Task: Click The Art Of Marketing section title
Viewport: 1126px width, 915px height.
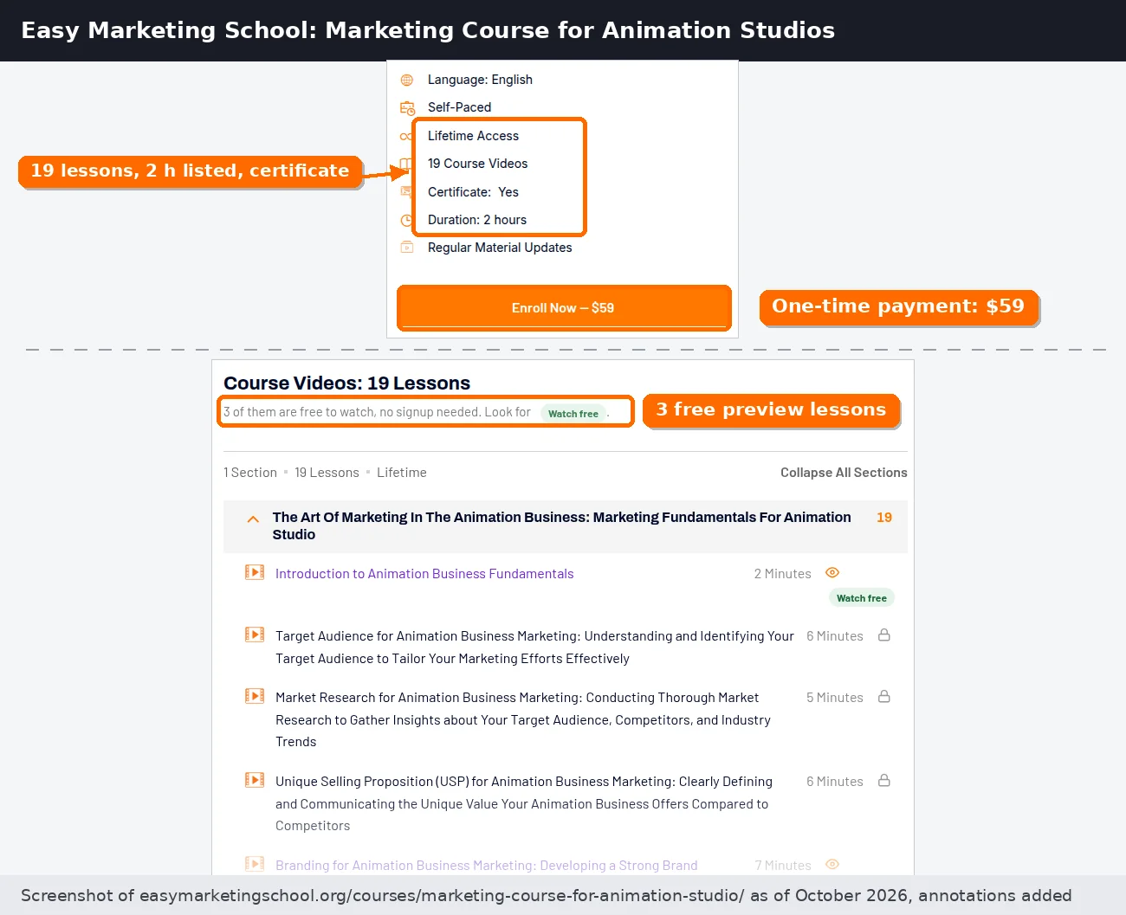Action: pyautogui.click(x=561, y=526)
